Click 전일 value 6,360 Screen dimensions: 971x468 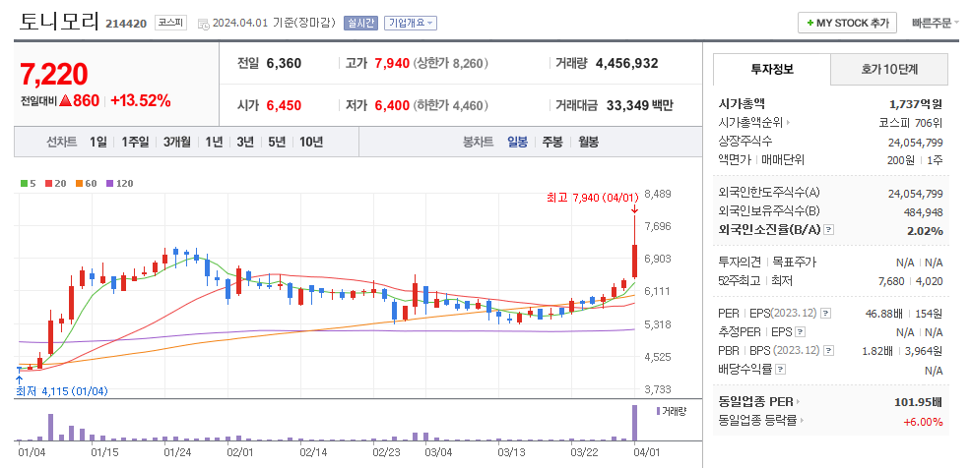coord(284,63)
